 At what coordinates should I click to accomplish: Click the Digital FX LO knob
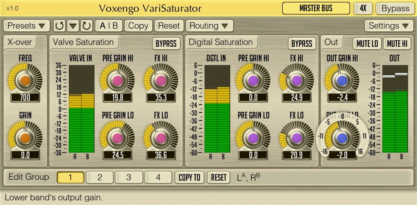click(x=297, y=138)
